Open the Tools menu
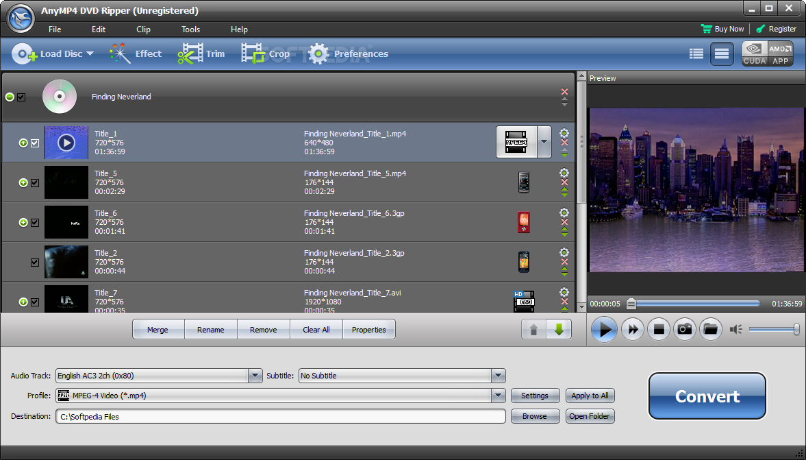This screenshot has height=460, width=806. pos(190,29)
